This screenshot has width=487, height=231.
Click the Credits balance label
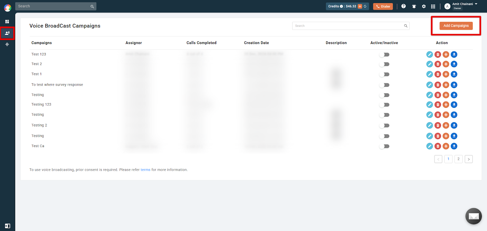click(342, 6)
